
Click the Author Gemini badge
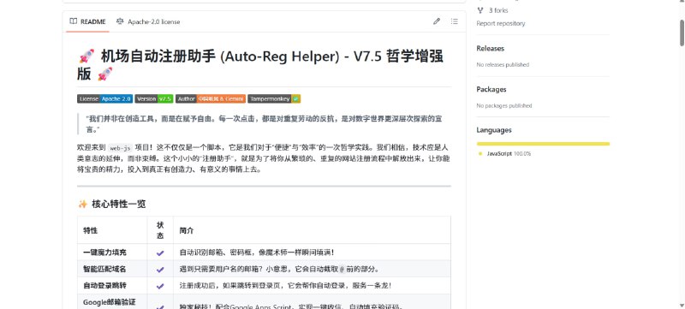(211, 99)
